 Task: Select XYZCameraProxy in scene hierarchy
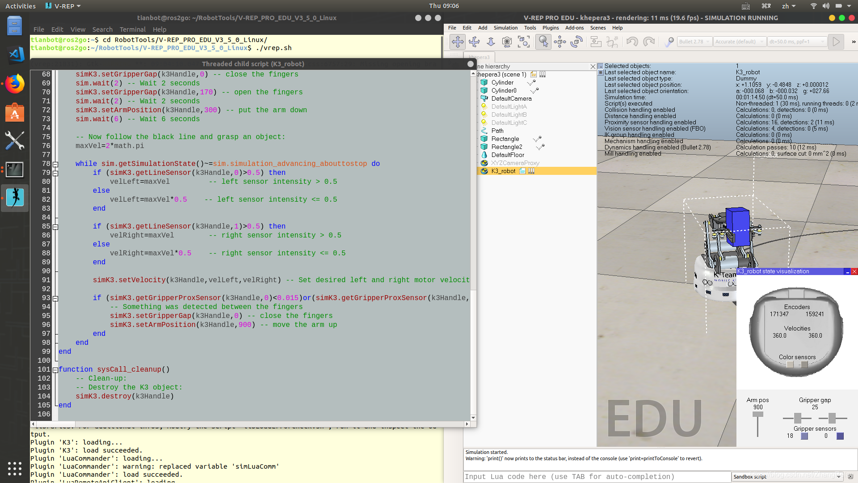click(x=515, y=163)
